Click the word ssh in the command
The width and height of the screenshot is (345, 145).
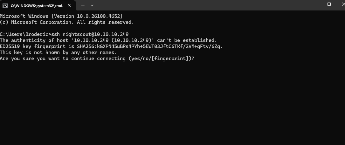(56, 34)
